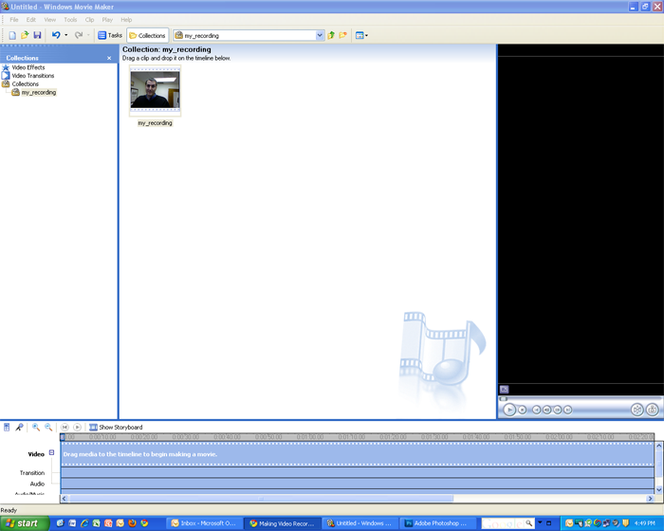
Task: Click the timeline scroll right arrow
Action: pyautogui.click(x=650, y=499)
